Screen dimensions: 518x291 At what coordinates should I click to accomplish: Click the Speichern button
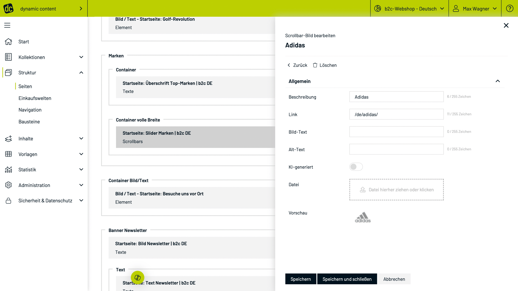(301, 279)
